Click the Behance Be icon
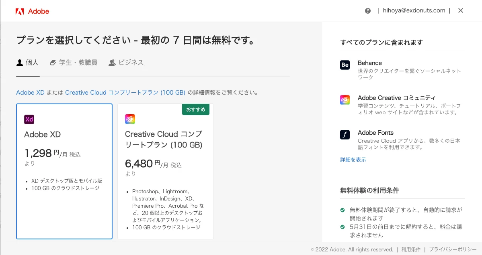482x255 pixels. click(345, 65)
